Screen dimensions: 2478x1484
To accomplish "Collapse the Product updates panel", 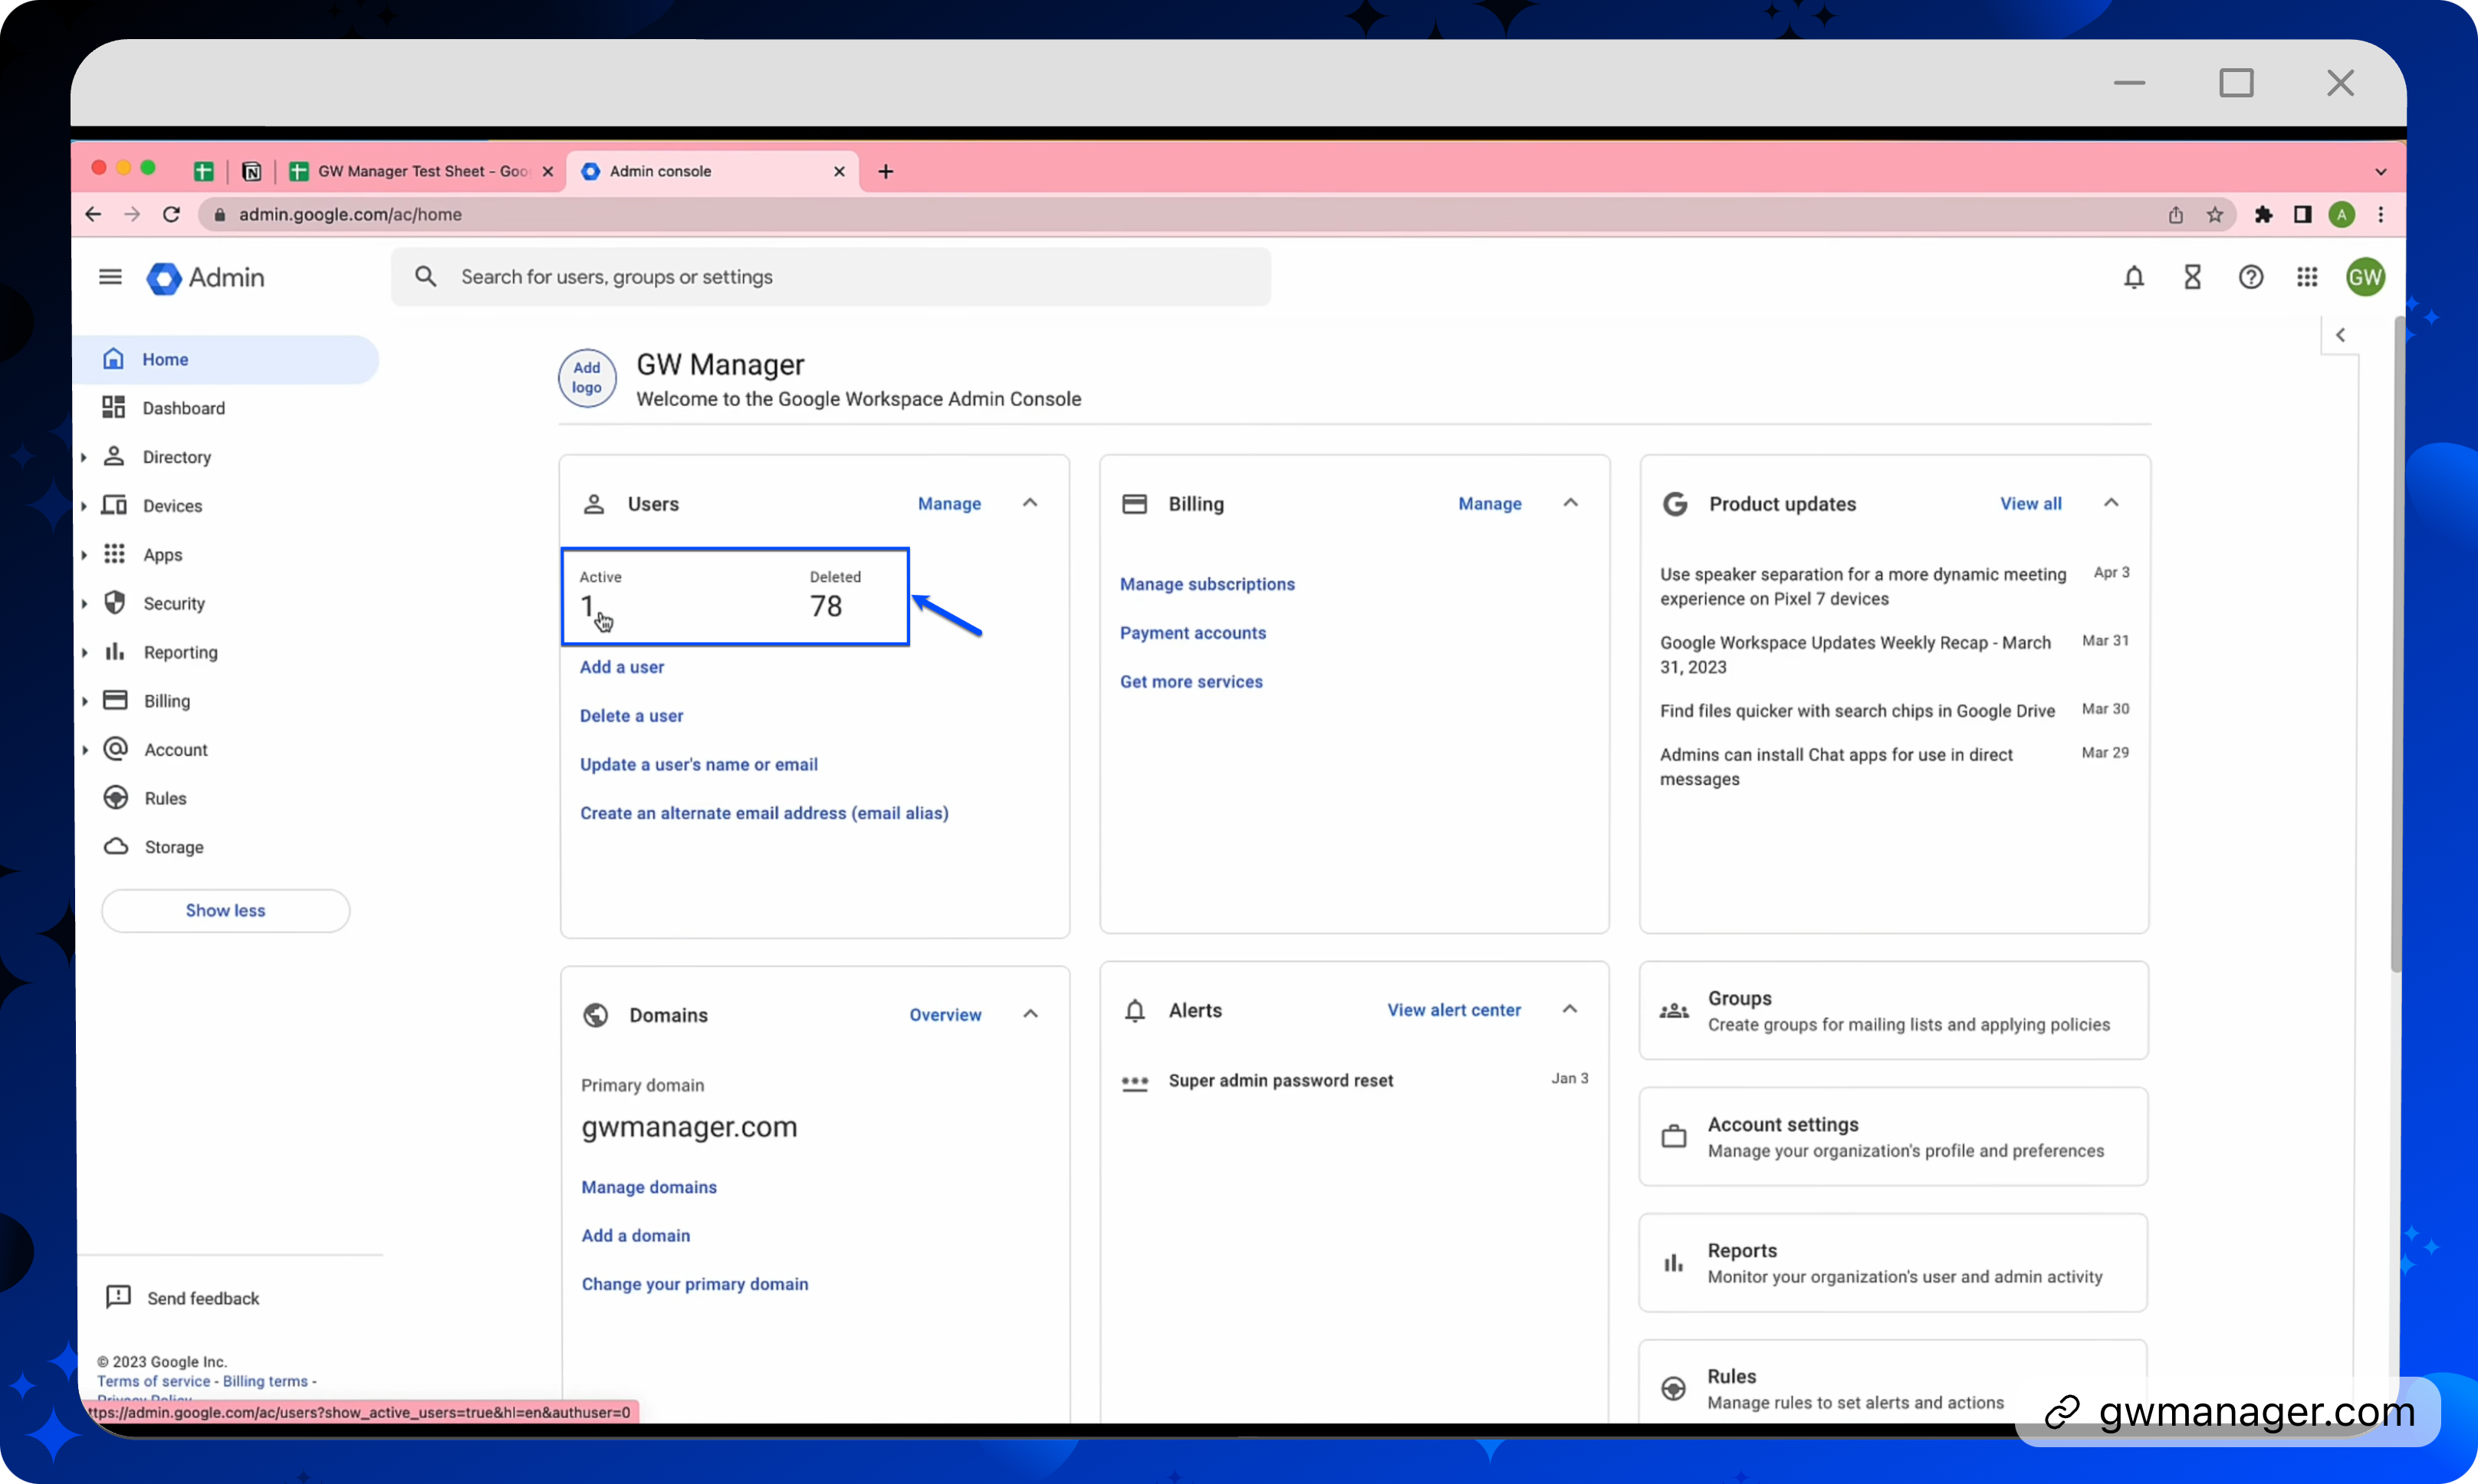I will click(2112, 503).
